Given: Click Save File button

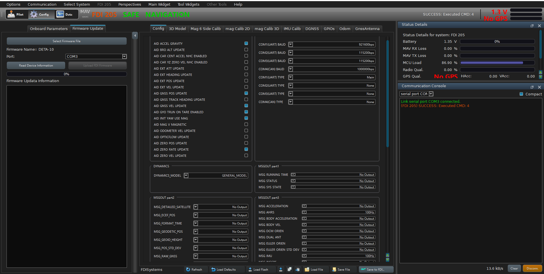Looking at the screenshot, I should (341, 269).
